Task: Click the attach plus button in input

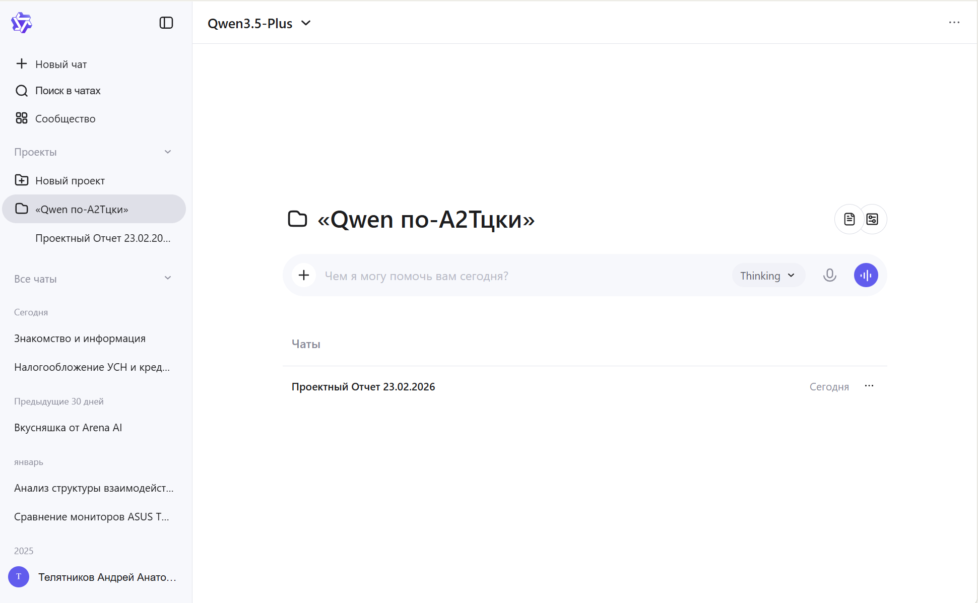Action: pyautogui.click(x=304, y=275)
